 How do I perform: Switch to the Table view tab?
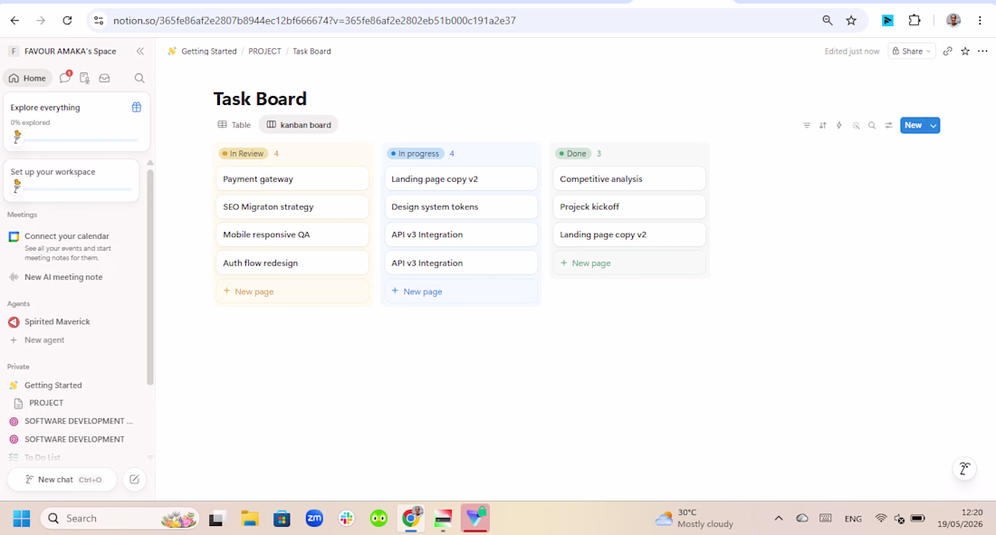[234, 125]
